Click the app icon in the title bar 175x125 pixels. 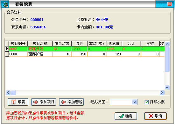[5, 4]
